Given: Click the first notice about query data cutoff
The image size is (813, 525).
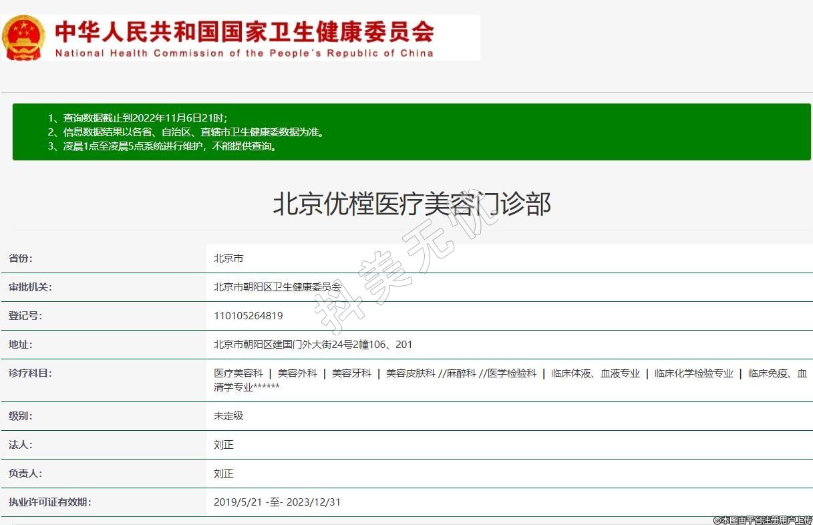Looking at the screenshot, I should point(137,118).
